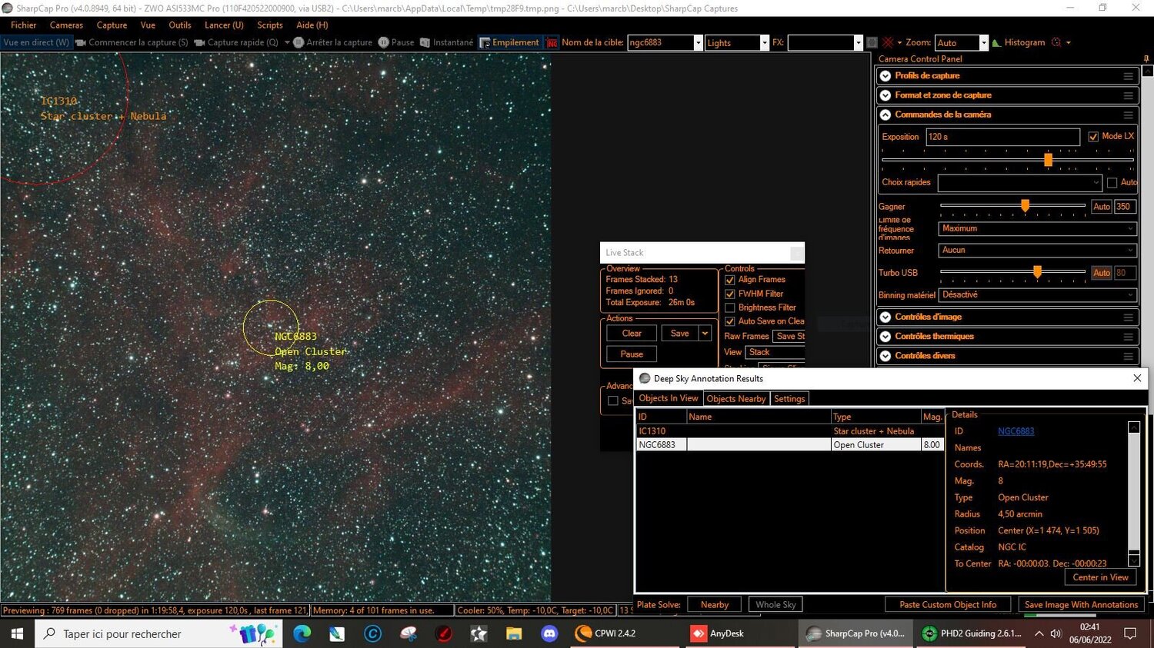Select the Commencer la capture camera icon
Viewport: 1154px width, 648px height.
[x=82, y=42]
